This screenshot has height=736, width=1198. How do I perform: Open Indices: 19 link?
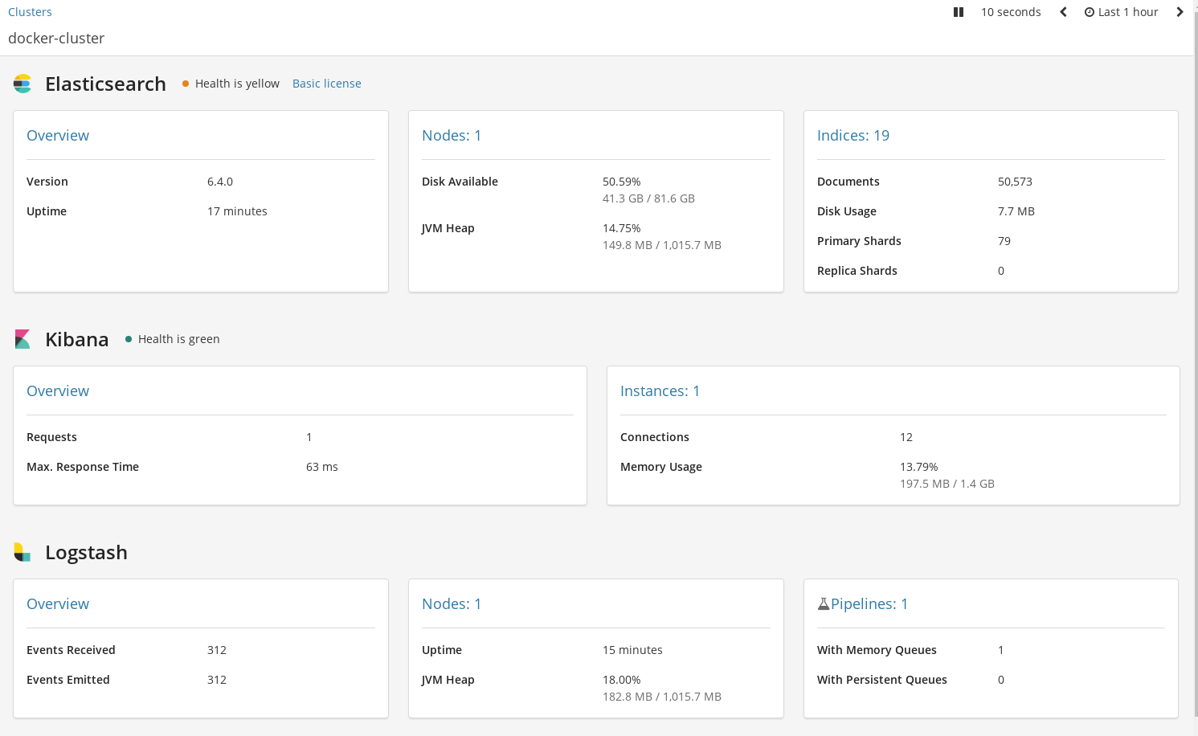pos(853,136)
